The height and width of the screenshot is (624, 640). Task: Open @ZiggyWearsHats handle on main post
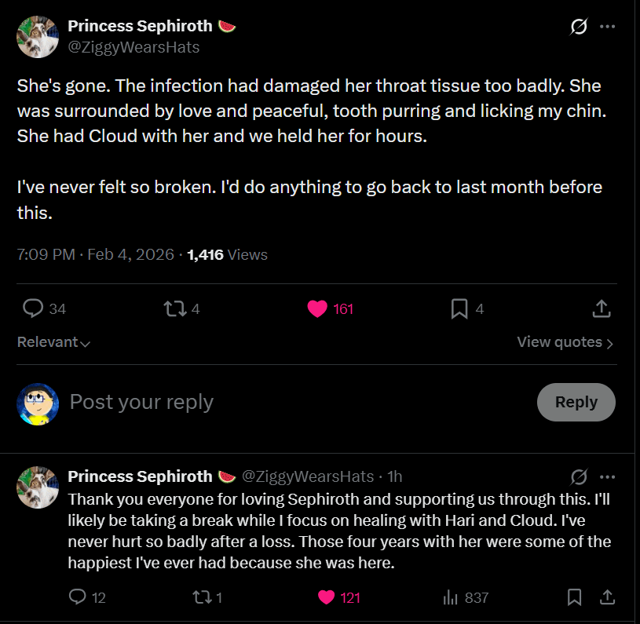pos(133,47)
